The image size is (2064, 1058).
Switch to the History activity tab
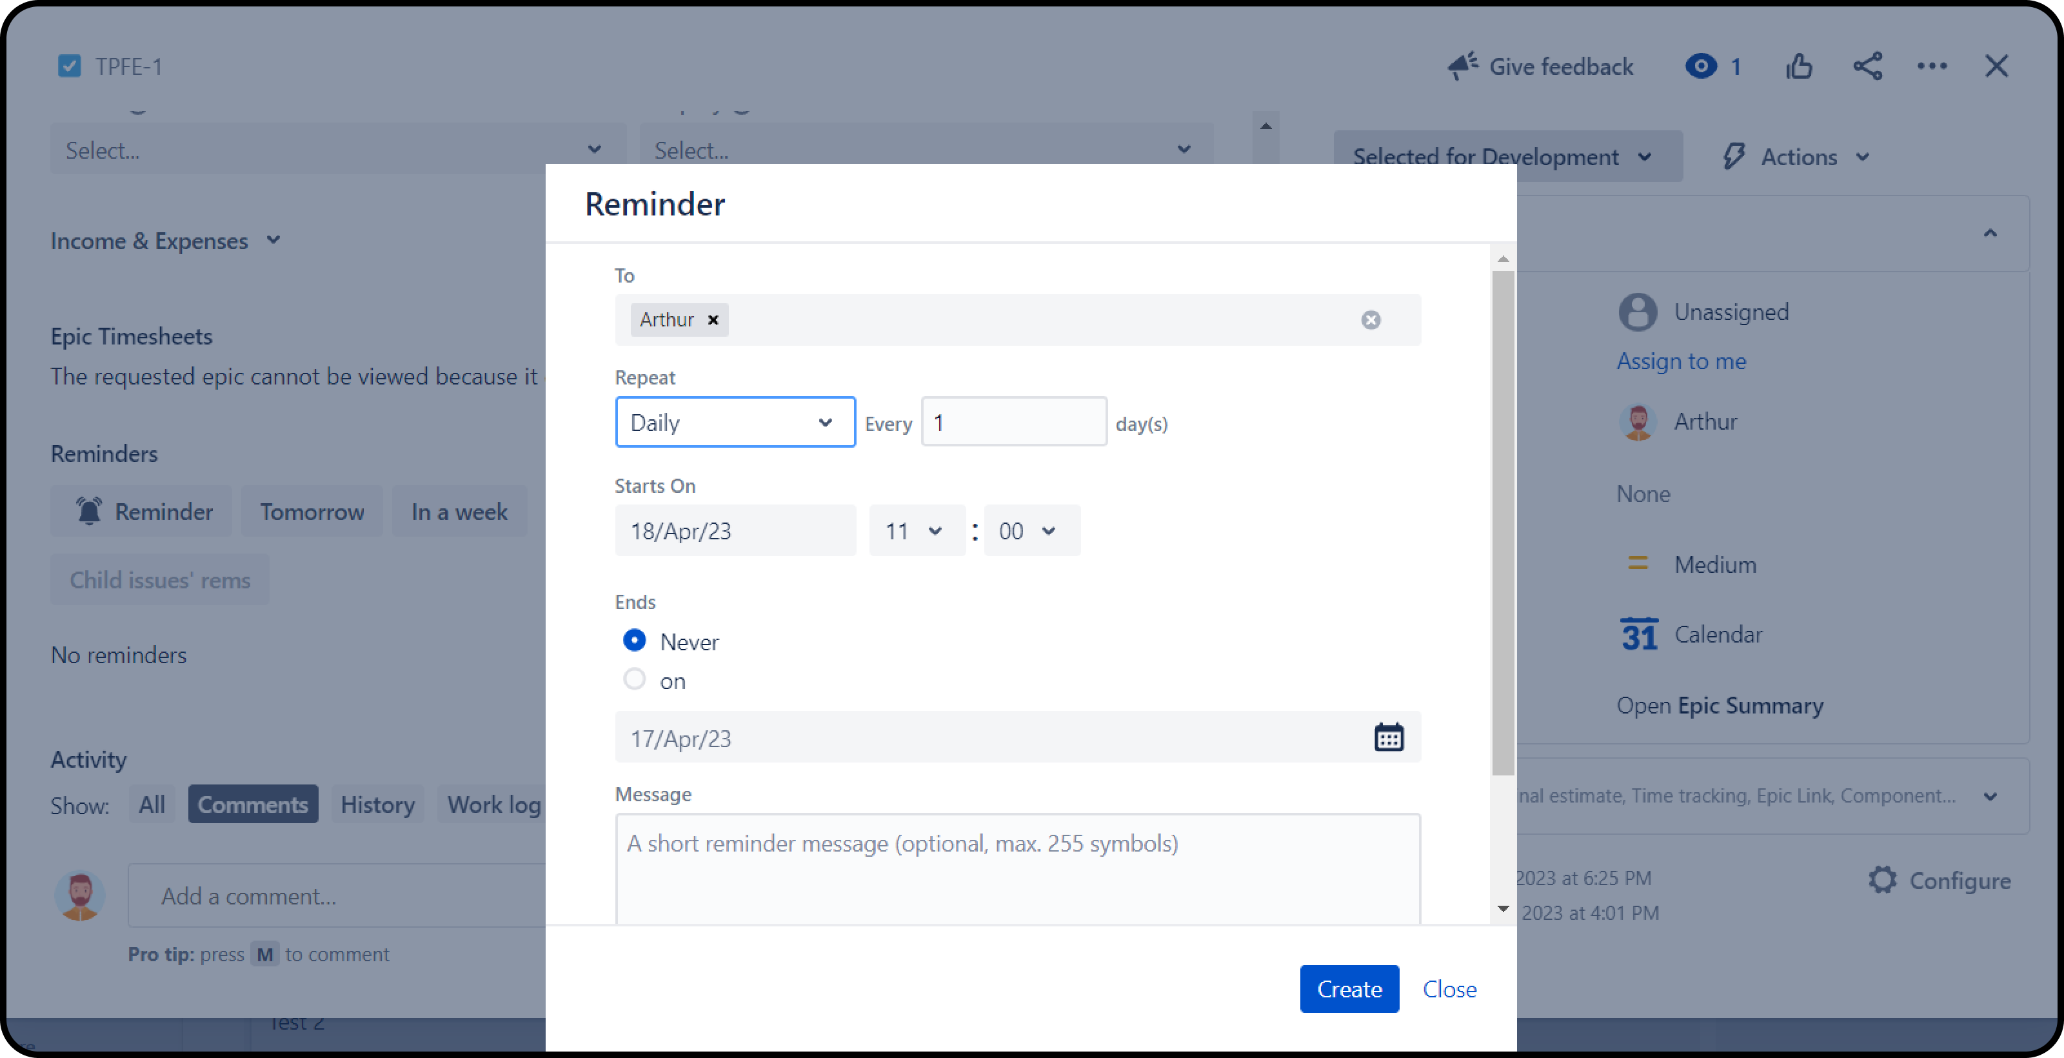[x=377, y=804]
